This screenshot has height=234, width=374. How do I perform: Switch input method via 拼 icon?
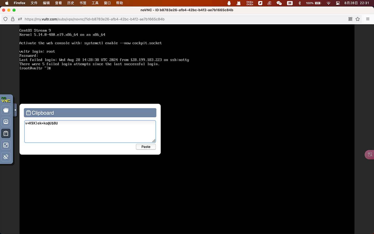[290, 3]
